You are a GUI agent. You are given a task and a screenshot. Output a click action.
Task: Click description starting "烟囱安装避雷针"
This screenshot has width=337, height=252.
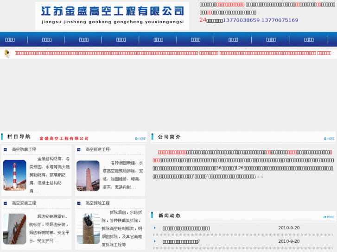pyautogui.click(x=50, y=228)
